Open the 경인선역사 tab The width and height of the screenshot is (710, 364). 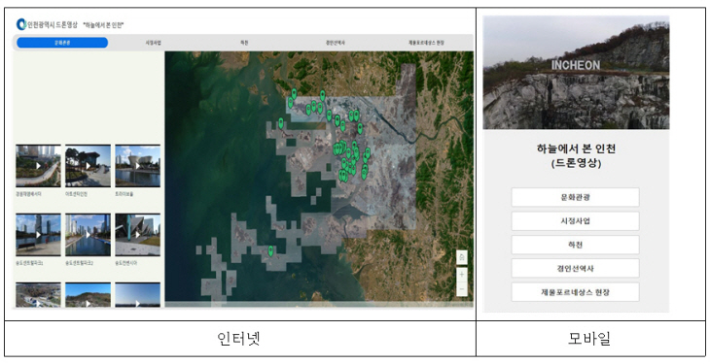point(336,43)
